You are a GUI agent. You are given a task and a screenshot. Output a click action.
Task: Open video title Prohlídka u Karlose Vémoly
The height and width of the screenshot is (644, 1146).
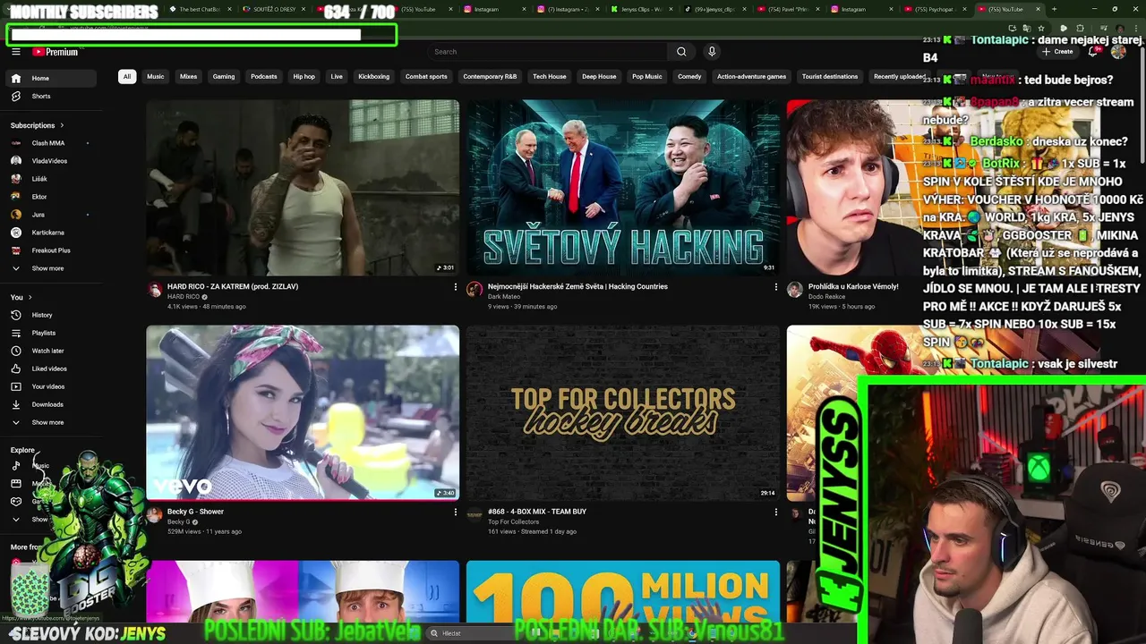pos(853,286)
